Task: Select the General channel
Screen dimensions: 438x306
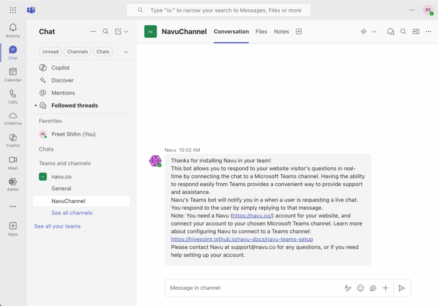Action: [62, 188]
